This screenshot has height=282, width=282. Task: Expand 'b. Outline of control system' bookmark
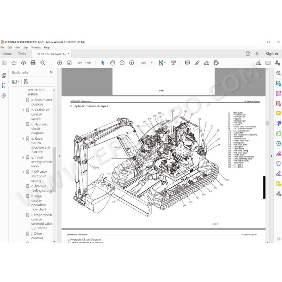pyautogui.click(x=23, y=110)
